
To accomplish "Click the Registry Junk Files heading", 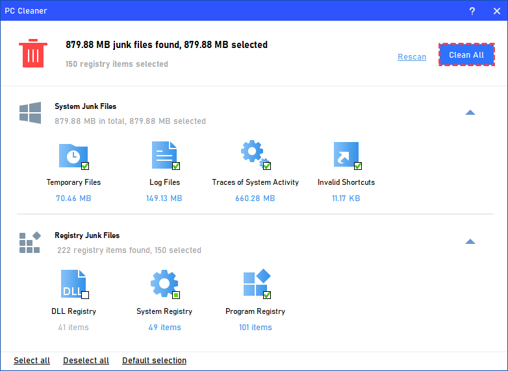I will point(87,235).
